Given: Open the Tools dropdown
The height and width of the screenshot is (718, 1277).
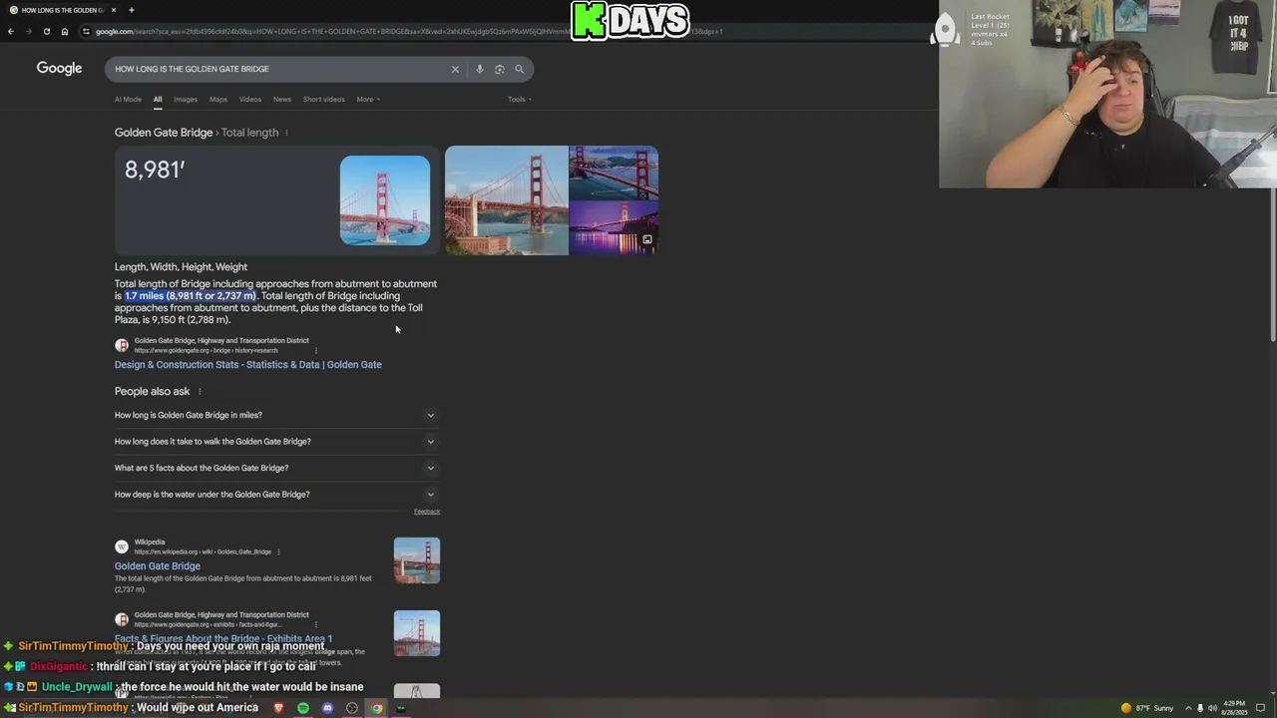Looking at the screenshot, I should pyautogui.click(x=520, y=100).
